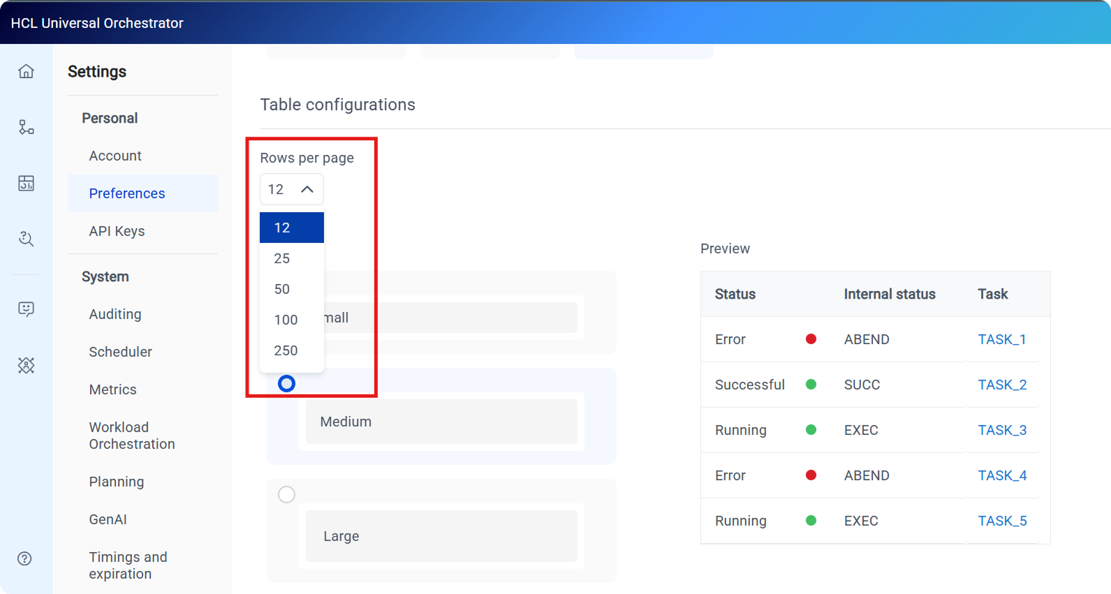The width and height of the screenshot is (1111, 594).
Task: Open API Keys settings
Action: (142, 231)
